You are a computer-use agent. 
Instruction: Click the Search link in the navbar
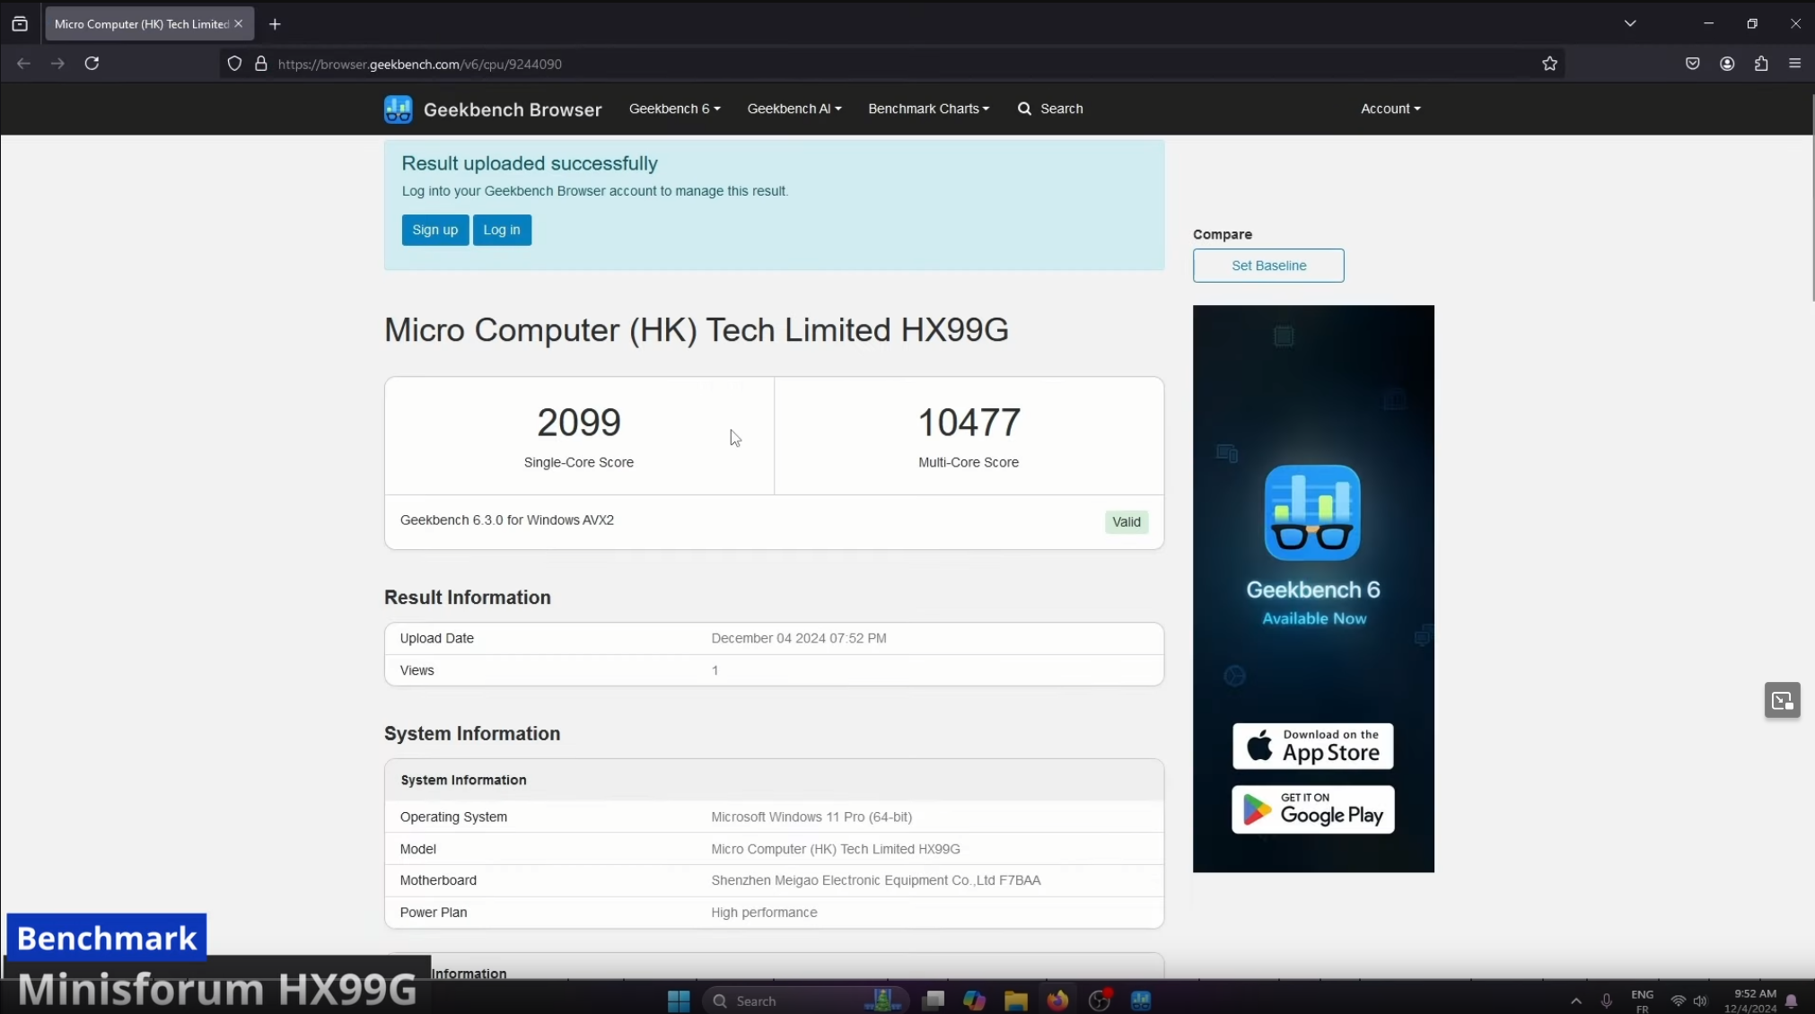[x=1049, y=109]
